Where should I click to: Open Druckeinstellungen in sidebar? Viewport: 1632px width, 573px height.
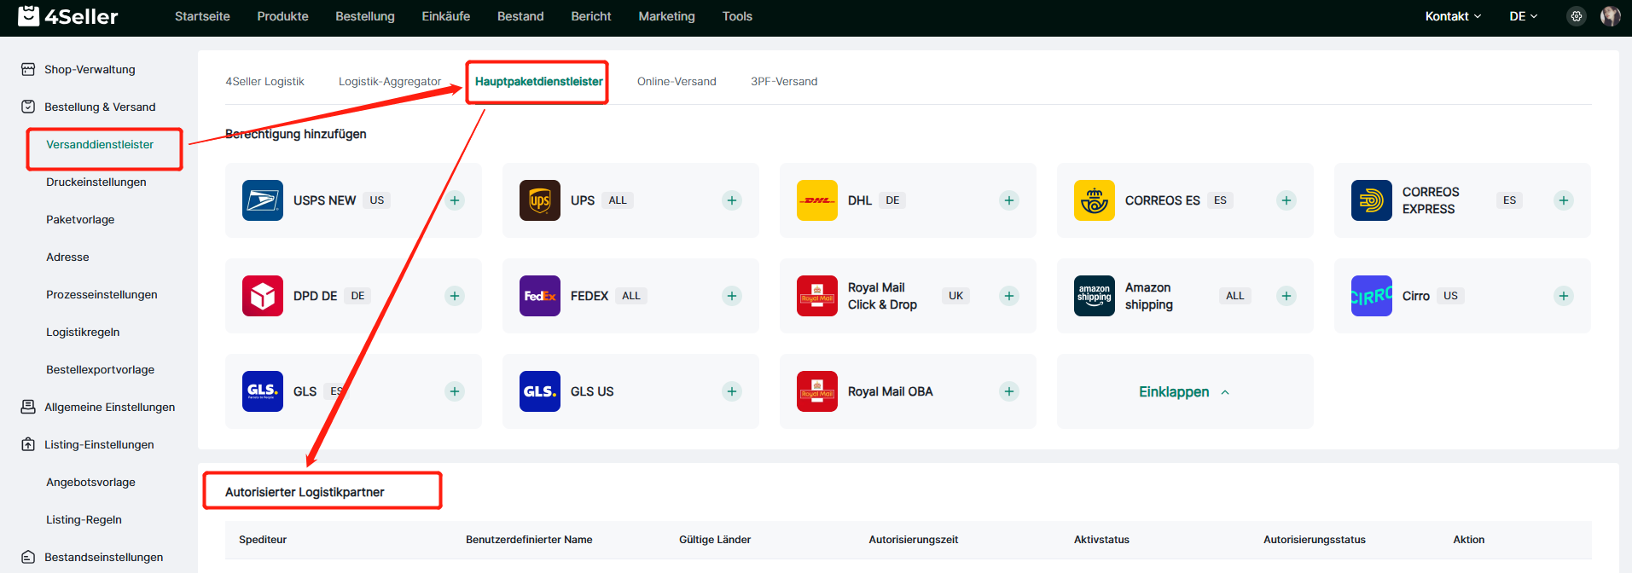coord(96,182)
